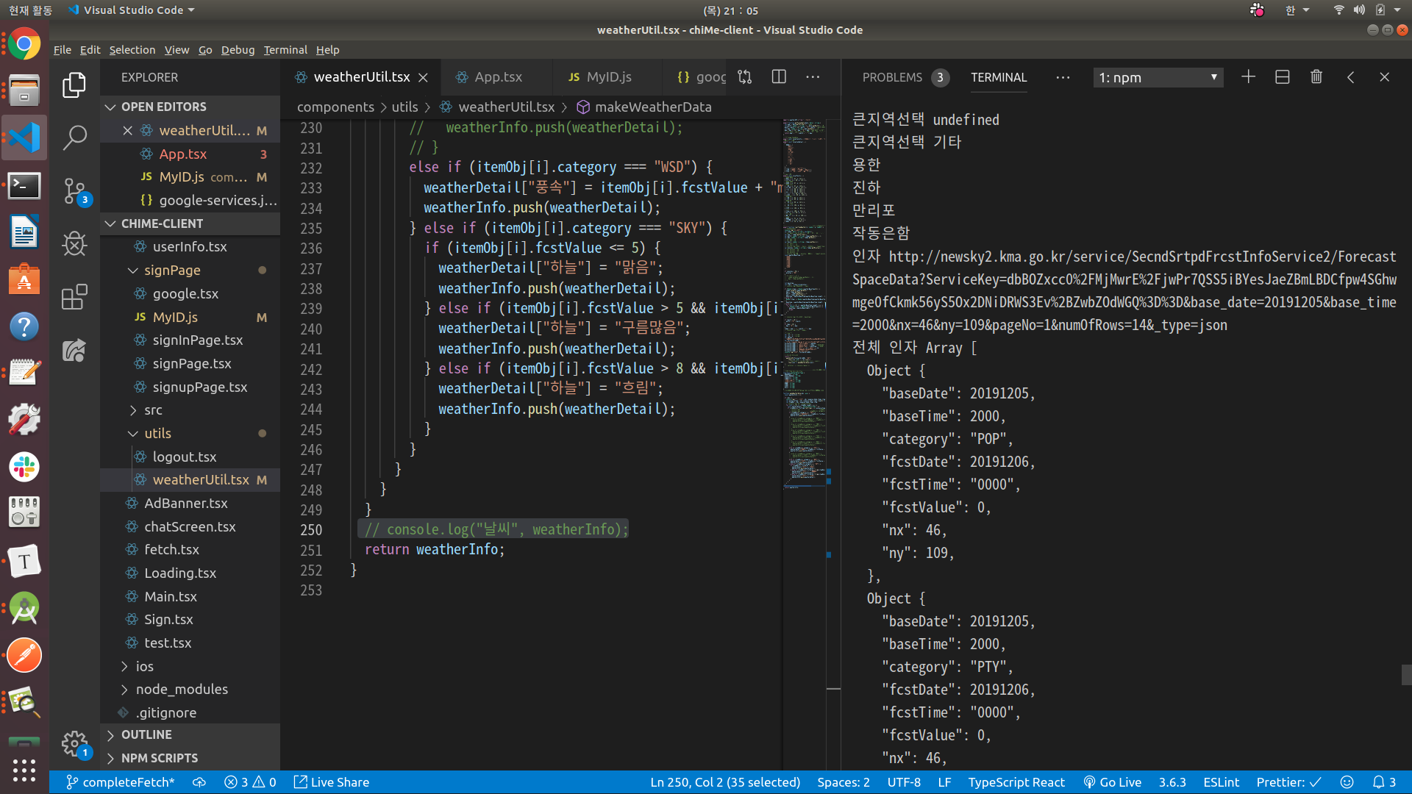
Task: Open Manage gear icon in activity bar
Action: click(74, 744)
